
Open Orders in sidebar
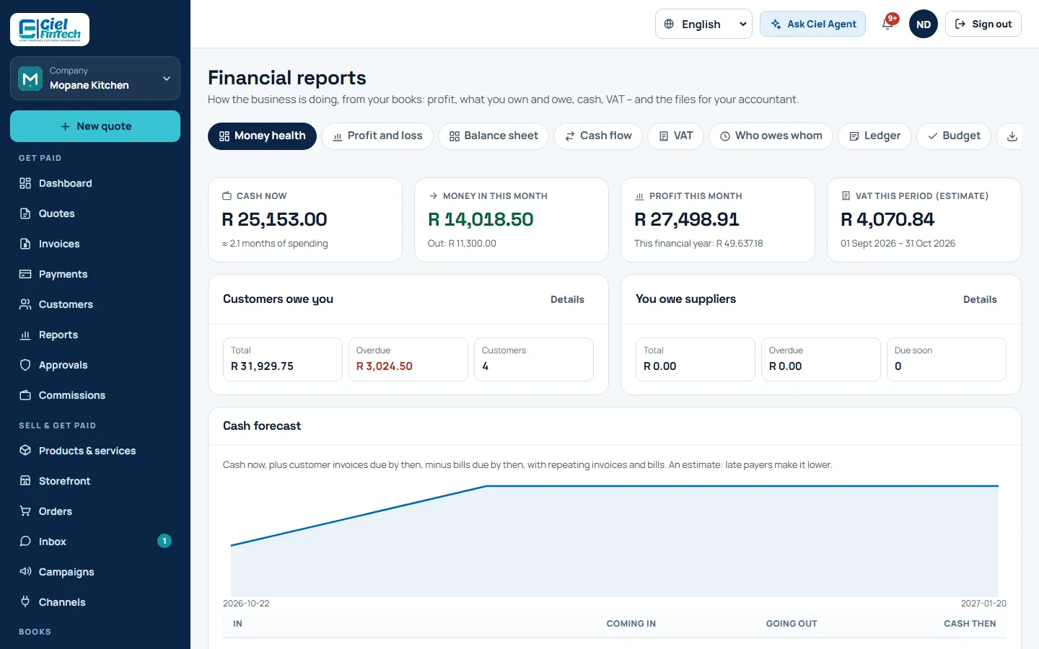95,511
